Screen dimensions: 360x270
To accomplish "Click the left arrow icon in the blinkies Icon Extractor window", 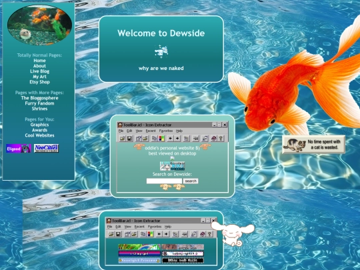I will (x=159, y=234).
